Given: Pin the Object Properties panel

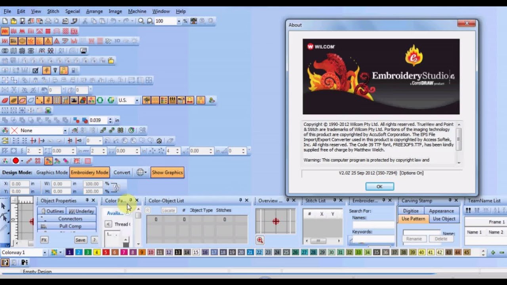Looking at the screenshot, I should pyautogui.click(x=87, y=200).
